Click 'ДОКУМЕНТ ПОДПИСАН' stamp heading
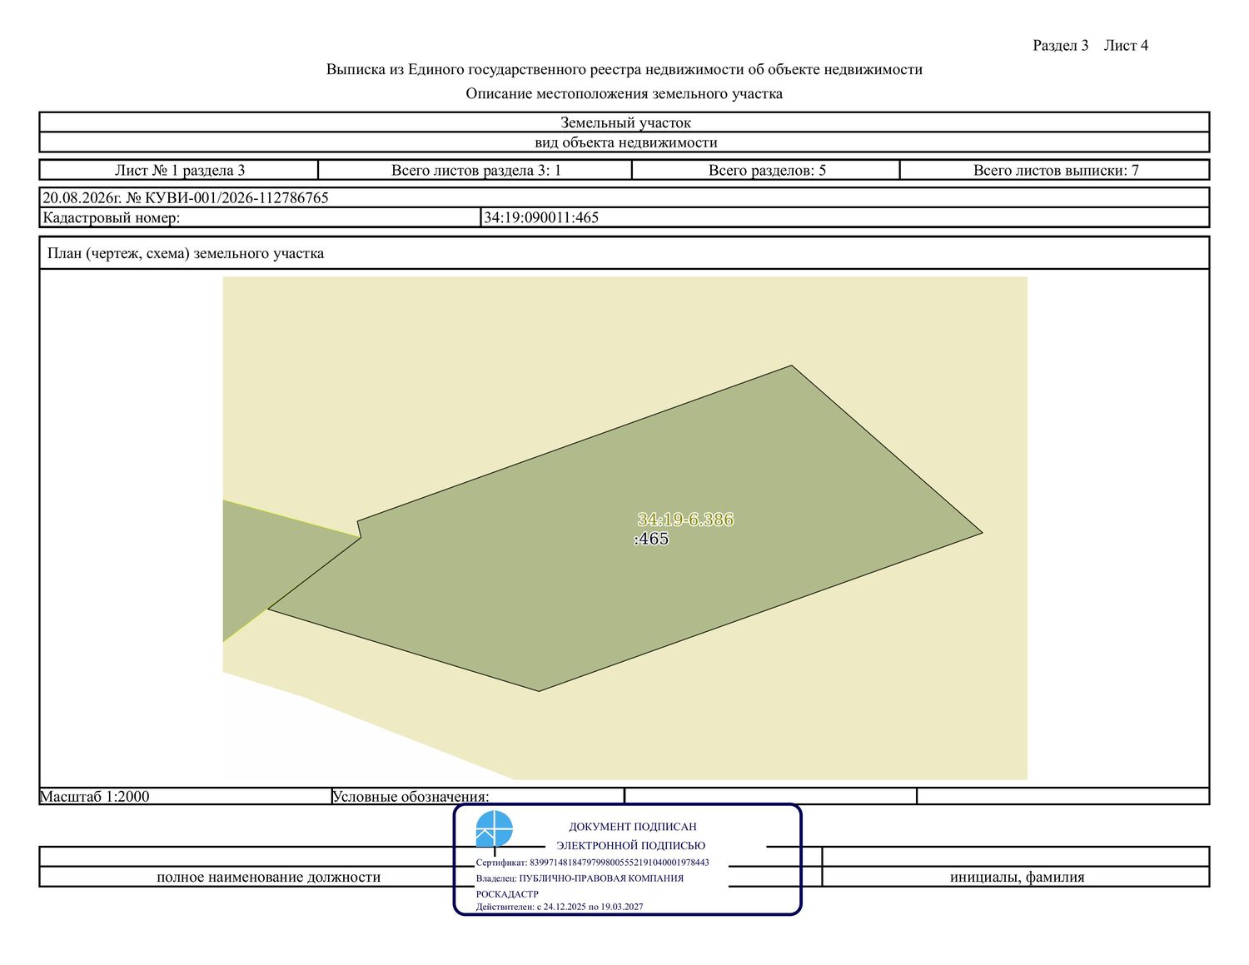 tap(633, 827)
